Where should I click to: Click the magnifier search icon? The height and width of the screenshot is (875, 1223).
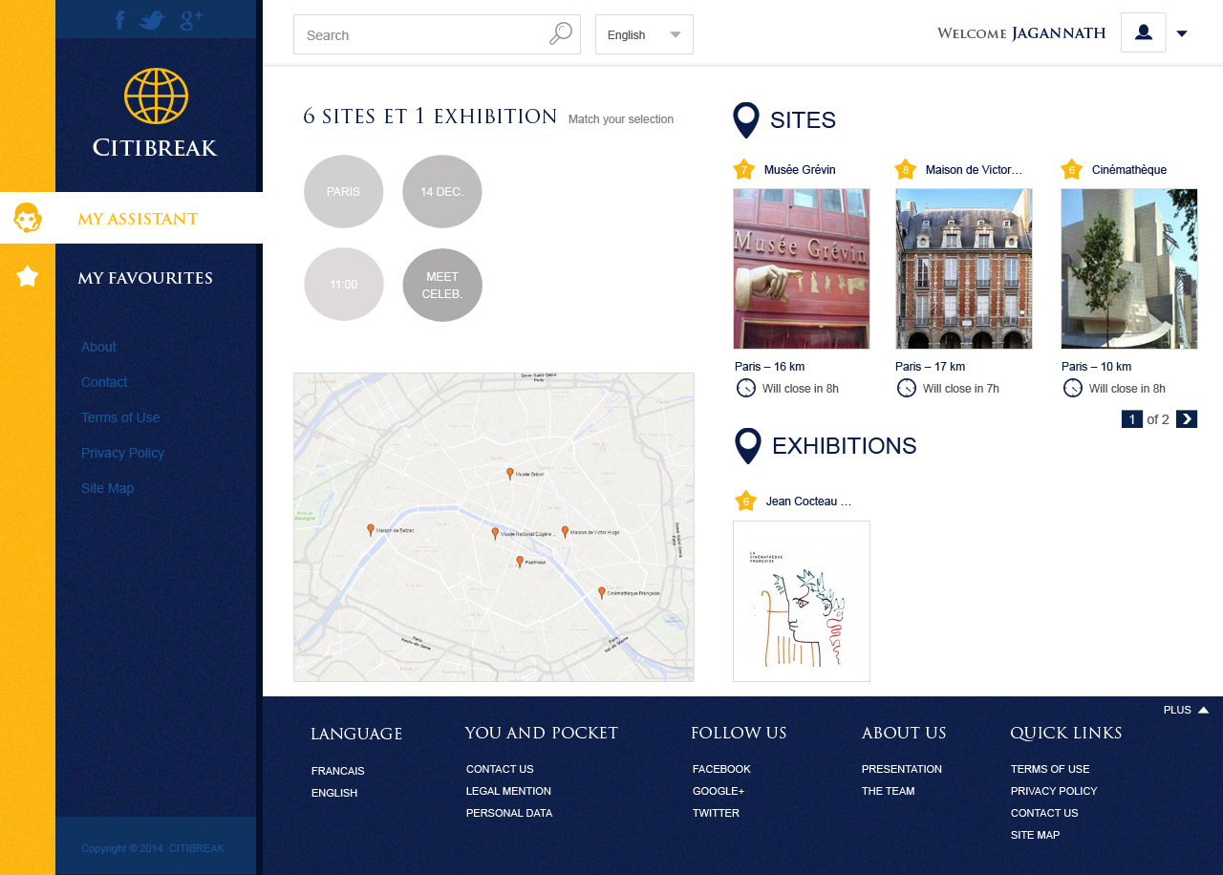[x=561, y=33]
